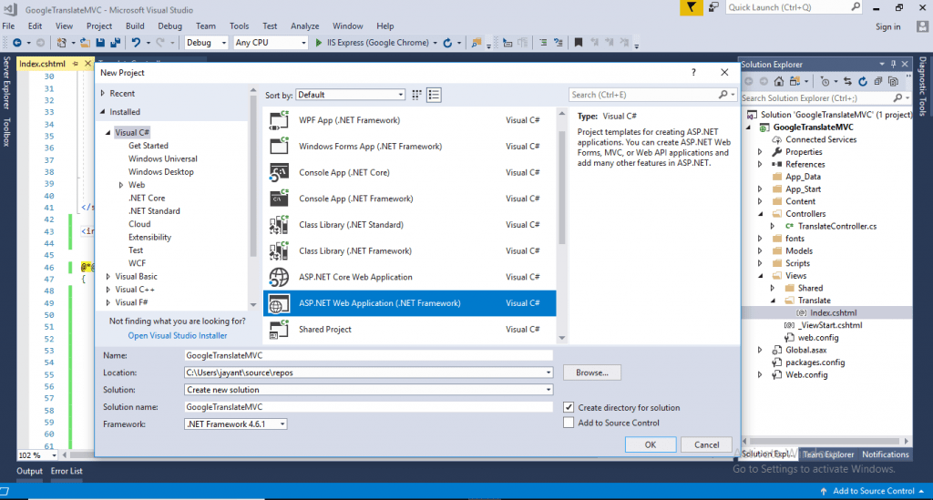933x500 pixels.
Task: Open the zoom 102 % dropdown
Action: 54,455
